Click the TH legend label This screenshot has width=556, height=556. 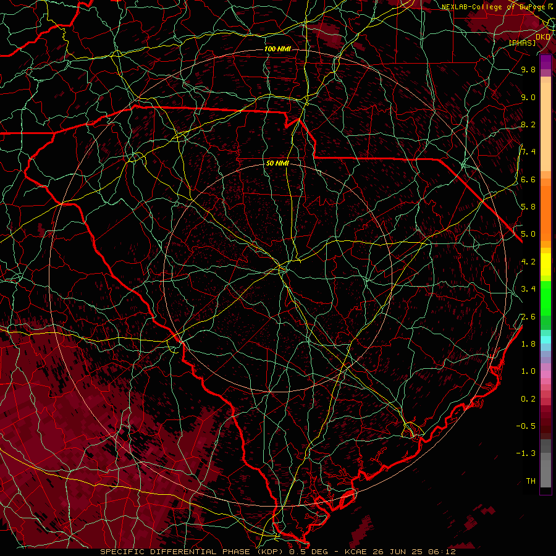(x=531, y=481)
